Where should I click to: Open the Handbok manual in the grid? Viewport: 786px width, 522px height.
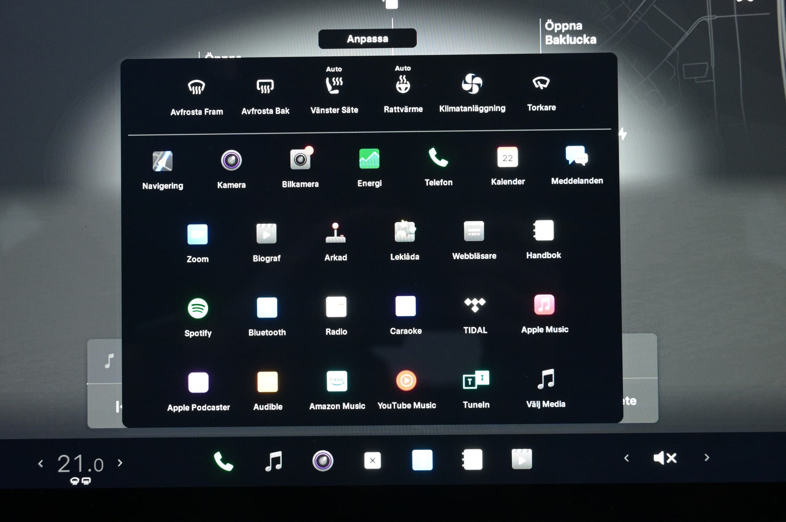[544, 239]
